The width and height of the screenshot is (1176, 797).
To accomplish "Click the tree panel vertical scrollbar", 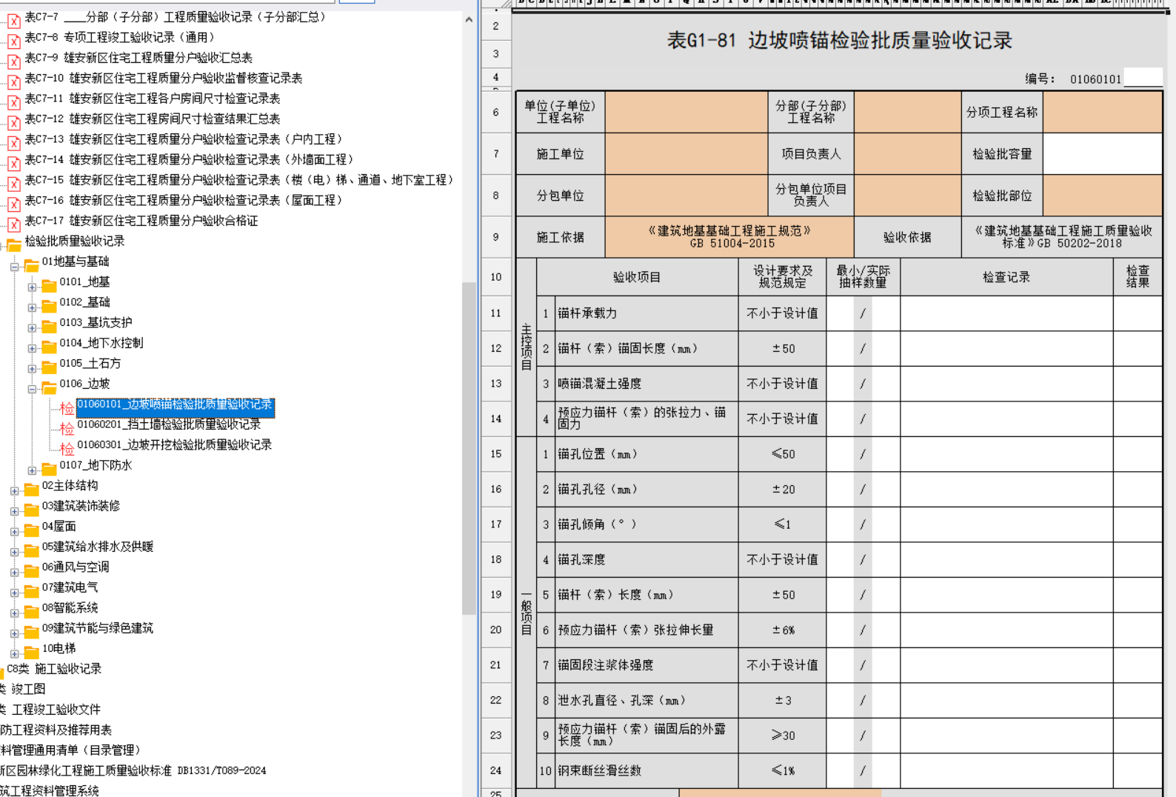I will 469,444.
